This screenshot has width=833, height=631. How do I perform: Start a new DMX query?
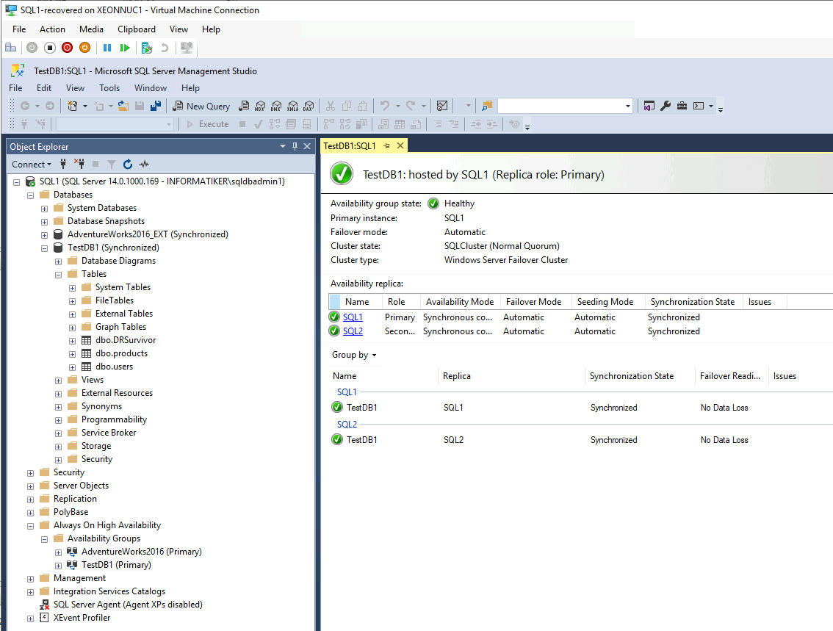coord(276,107)
